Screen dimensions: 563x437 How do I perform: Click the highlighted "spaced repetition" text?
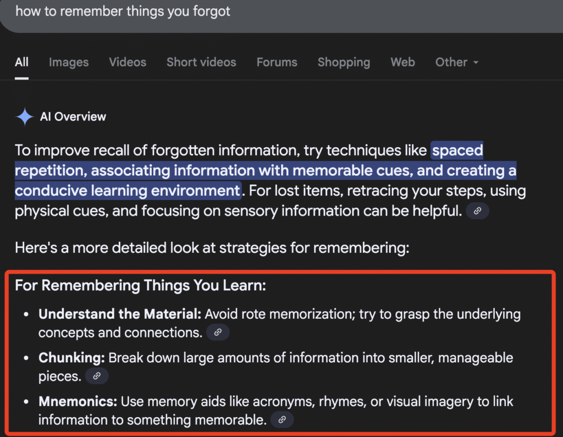click(x=456, y=150)
